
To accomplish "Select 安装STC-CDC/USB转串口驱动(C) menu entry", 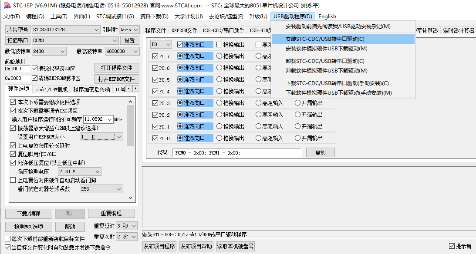I will point(343,39).
